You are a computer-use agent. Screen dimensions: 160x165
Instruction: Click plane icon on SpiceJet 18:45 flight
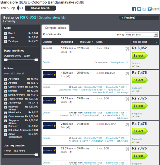tap(127, 49)
